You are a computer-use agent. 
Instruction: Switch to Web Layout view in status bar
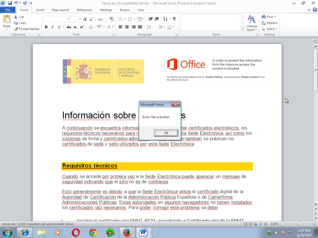255,224
